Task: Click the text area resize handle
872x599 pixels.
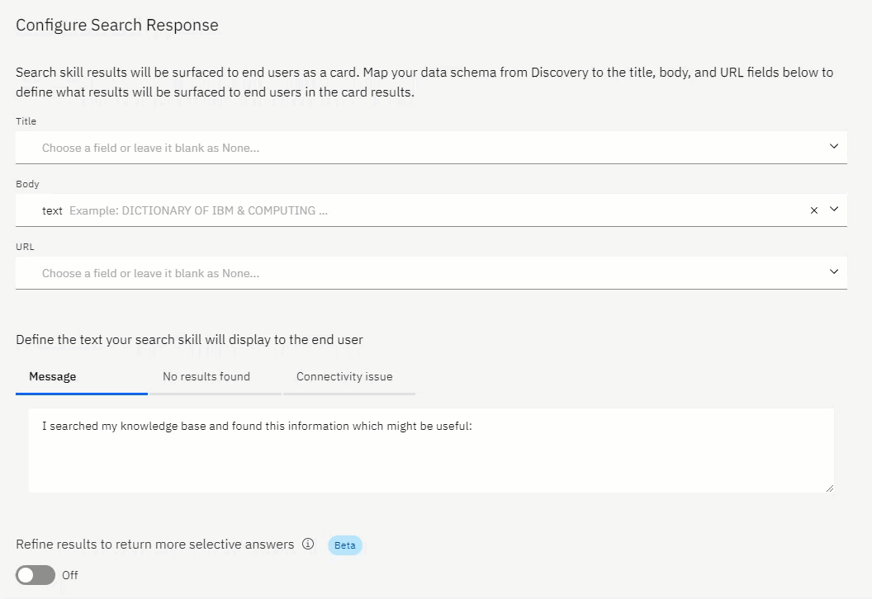Action: 829,488
